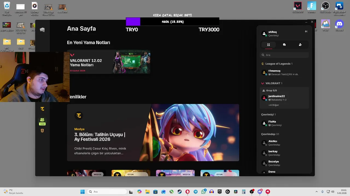
Task: Open Fortnite desktop shortcut
Action: pos(311,8)
